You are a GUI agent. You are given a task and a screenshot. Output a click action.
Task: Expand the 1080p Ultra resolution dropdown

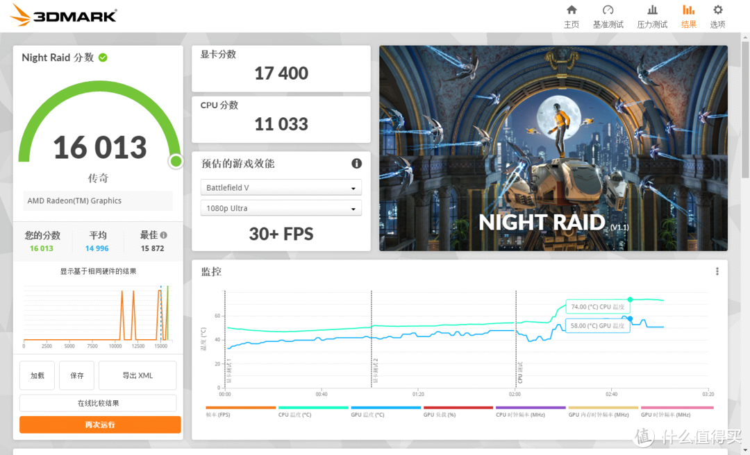coord(281,208)
